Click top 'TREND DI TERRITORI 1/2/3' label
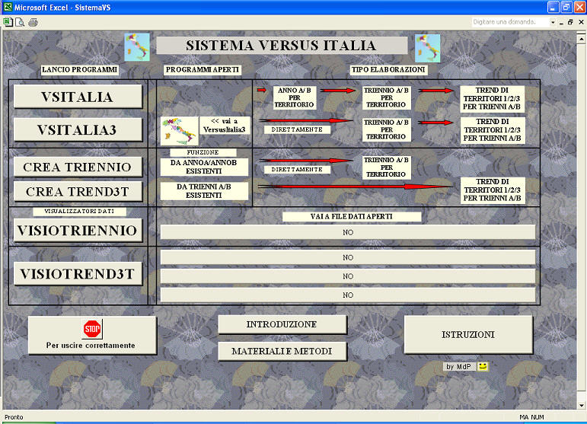 click(x=492, y=99)
